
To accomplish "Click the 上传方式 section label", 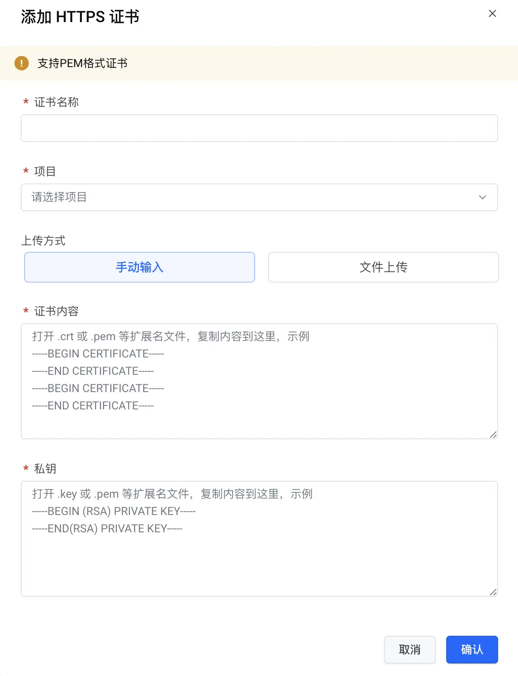I will [43, 241].
